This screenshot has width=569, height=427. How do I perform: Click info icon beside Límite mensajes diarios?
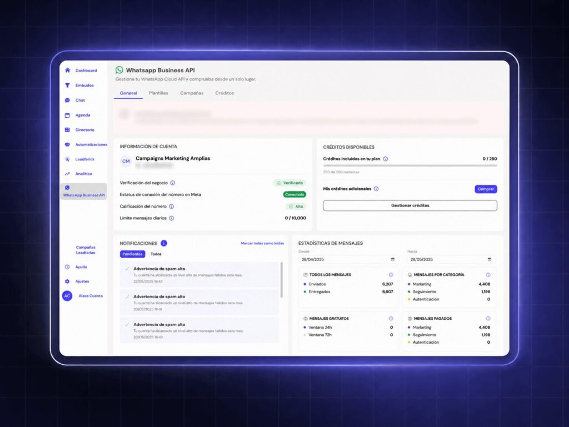pos(172,218)
